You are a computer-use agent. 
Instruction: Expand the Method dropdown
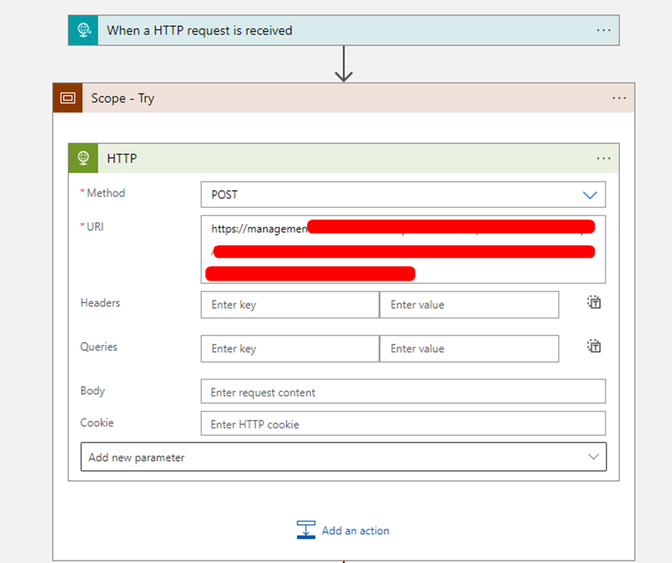click(x=590, y=195)
